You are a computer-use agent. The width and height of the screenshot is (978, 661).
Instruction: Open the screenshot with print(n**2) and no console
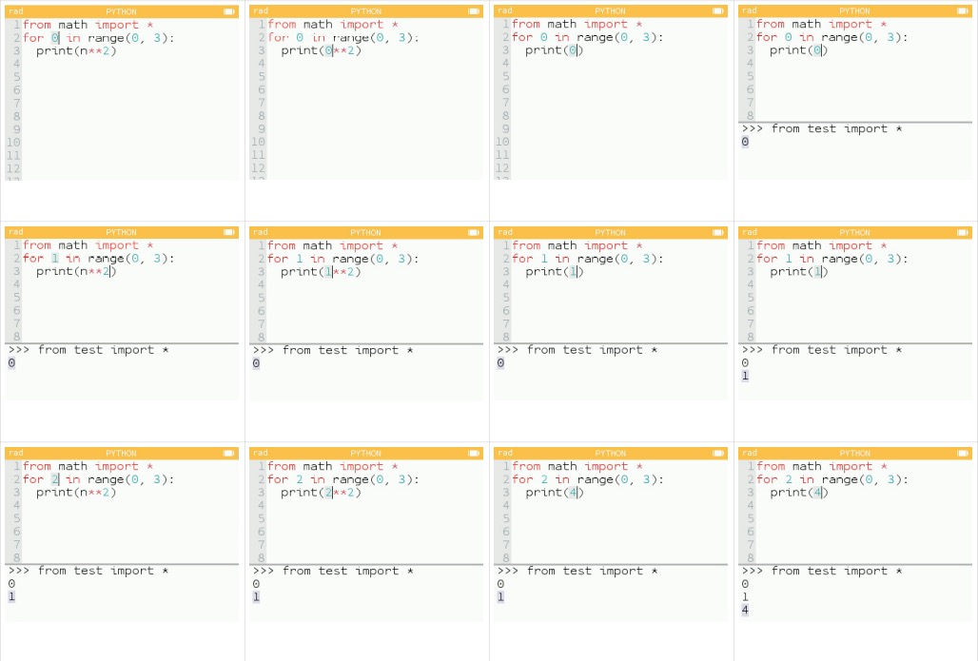(x=122, y=93)
